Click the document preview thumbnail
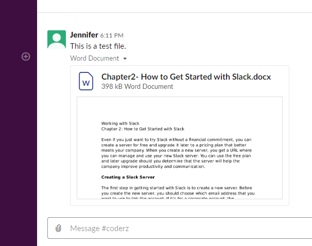Screen dimensions: 312x246 [180, 148]
